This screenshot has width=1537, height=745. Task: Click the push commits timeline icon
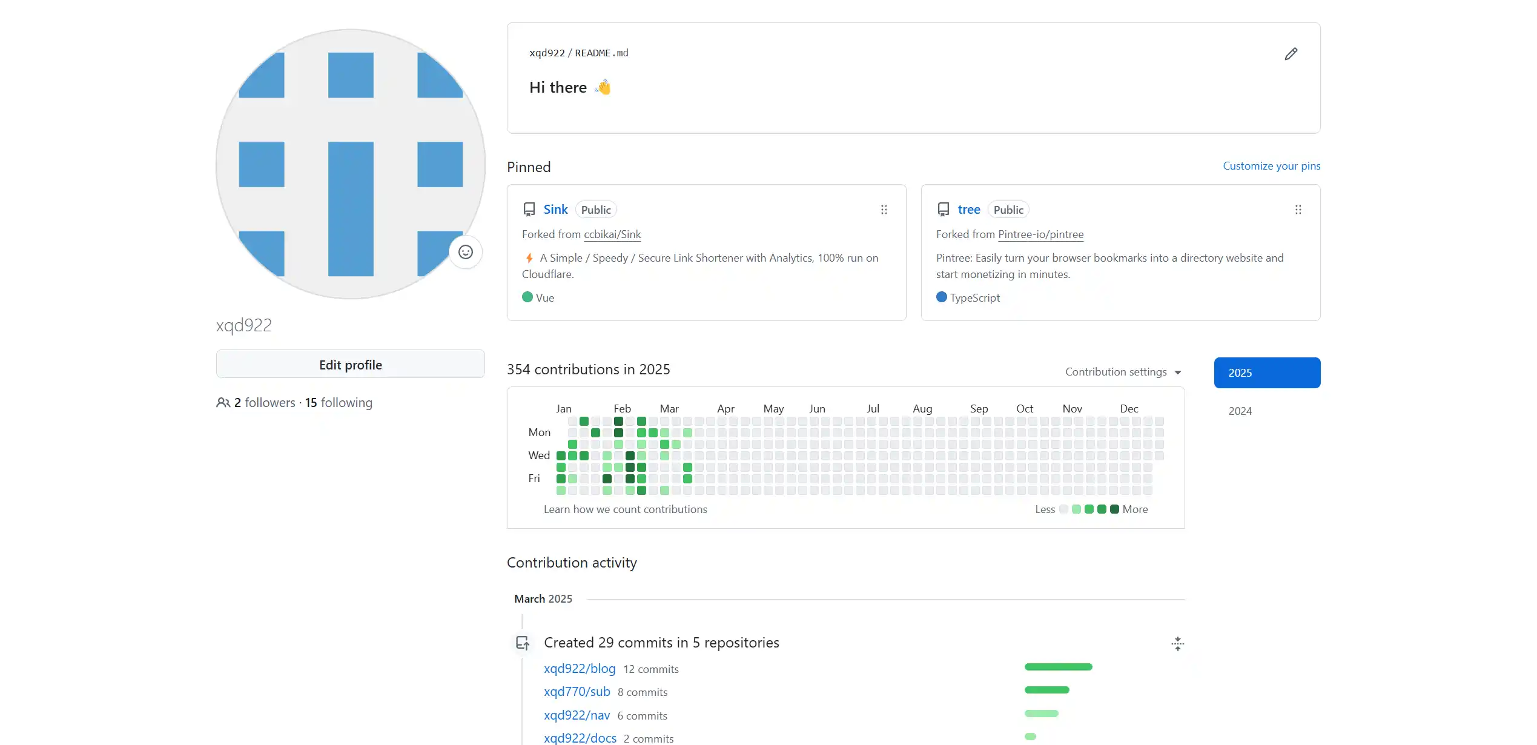click(523, 643)
